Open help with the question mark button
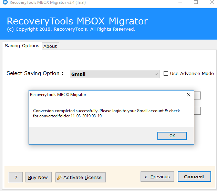 coord(15,177)
